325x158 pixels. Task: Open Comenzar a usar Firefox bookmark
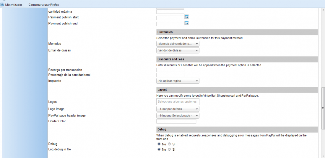(41, 4)
